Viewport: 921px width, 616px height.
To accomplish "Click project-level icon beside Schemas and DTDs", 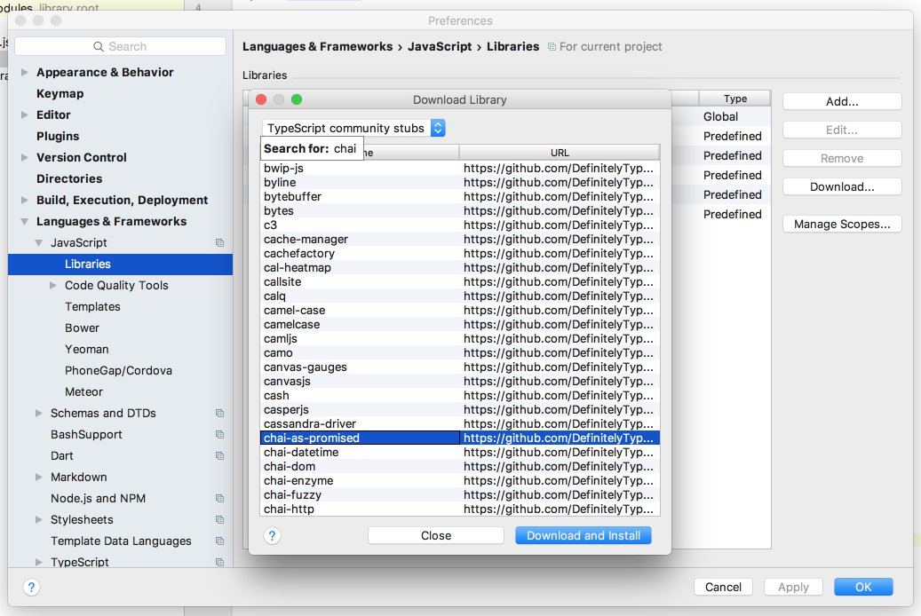I will (x=219, y=414).
